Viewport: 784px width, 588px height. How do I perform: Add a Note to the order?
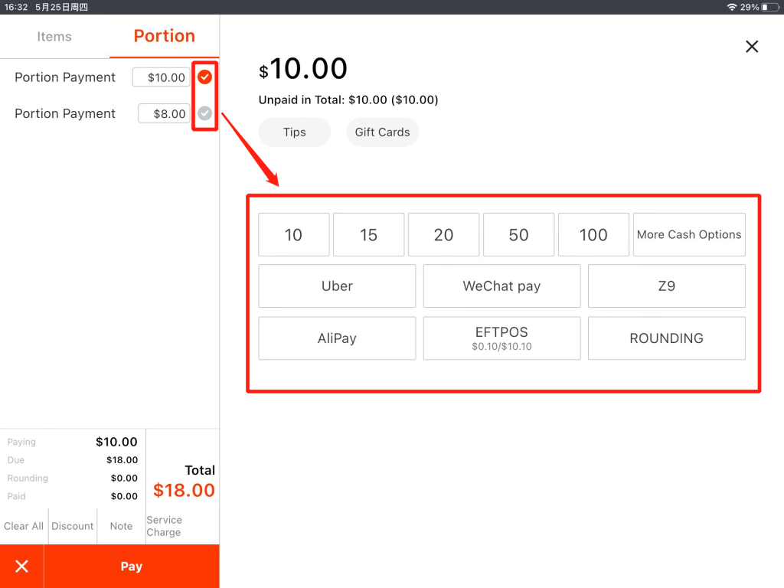coord(121,526)
